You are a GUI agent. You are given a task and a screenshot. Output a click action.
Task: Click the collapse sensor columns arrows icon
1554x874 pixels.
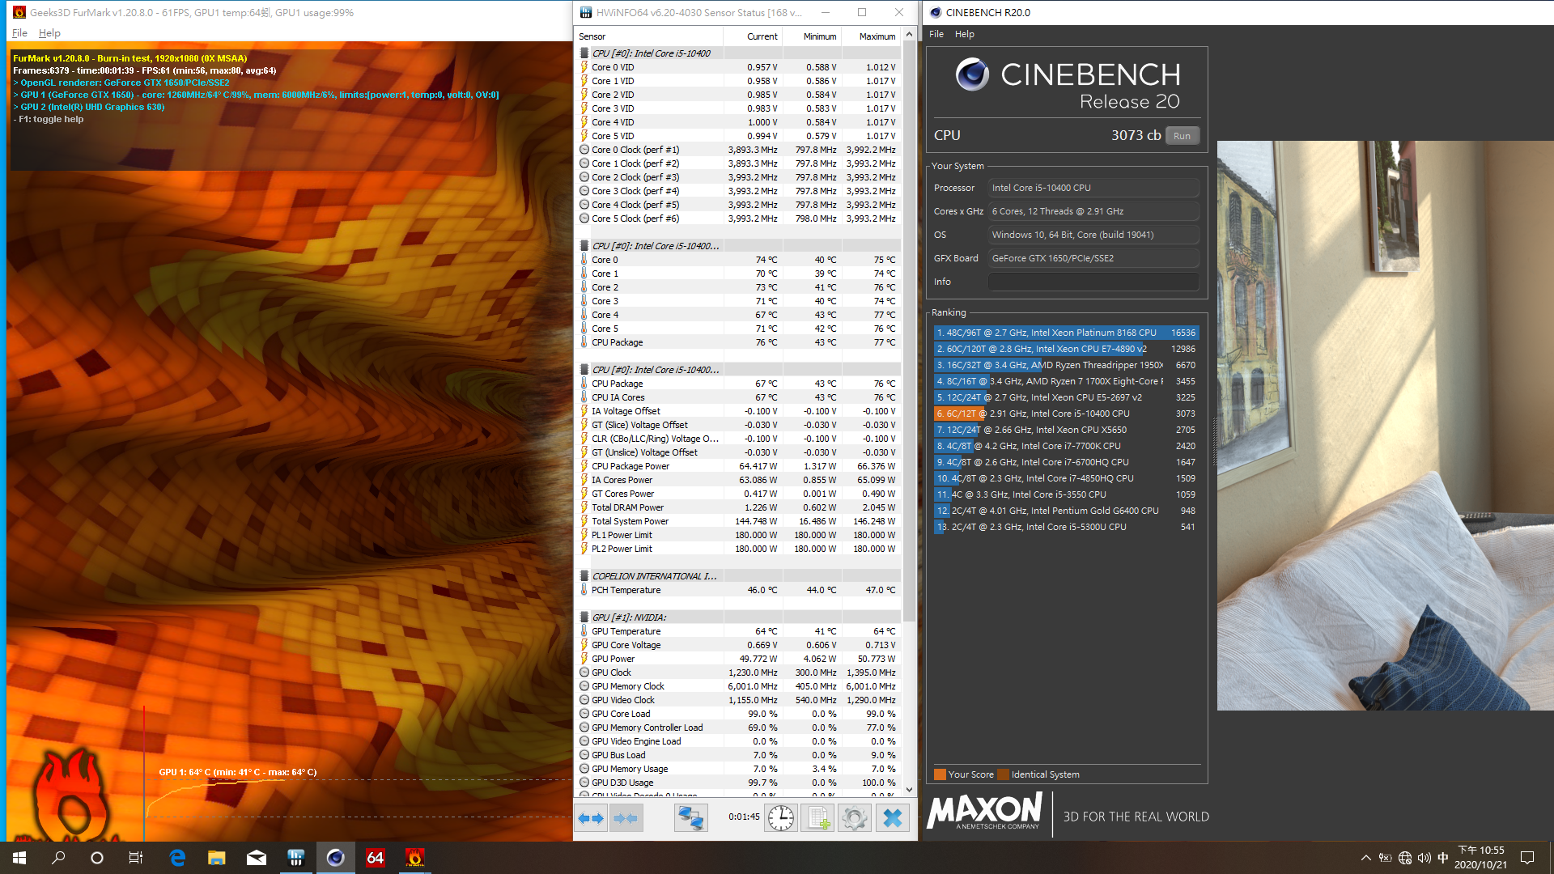(x=626, y=818)
